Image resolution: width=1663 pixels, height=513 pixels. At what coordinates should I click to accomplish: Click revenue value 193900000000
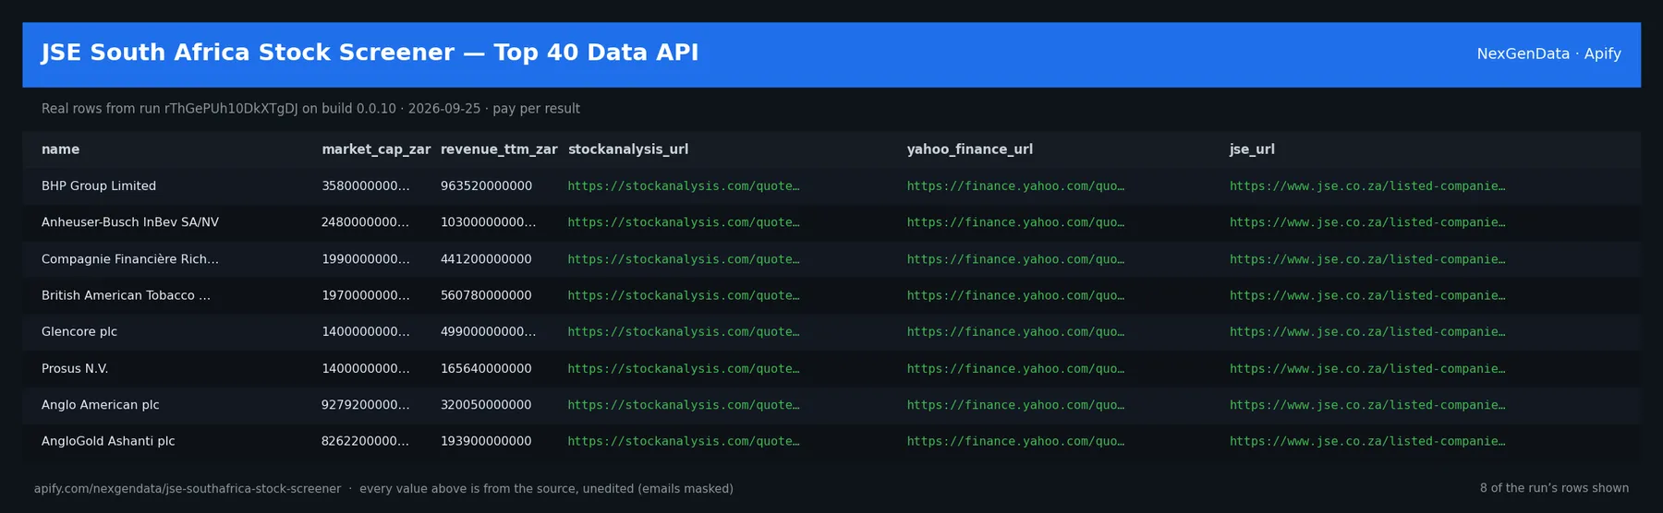coord(486,441)
